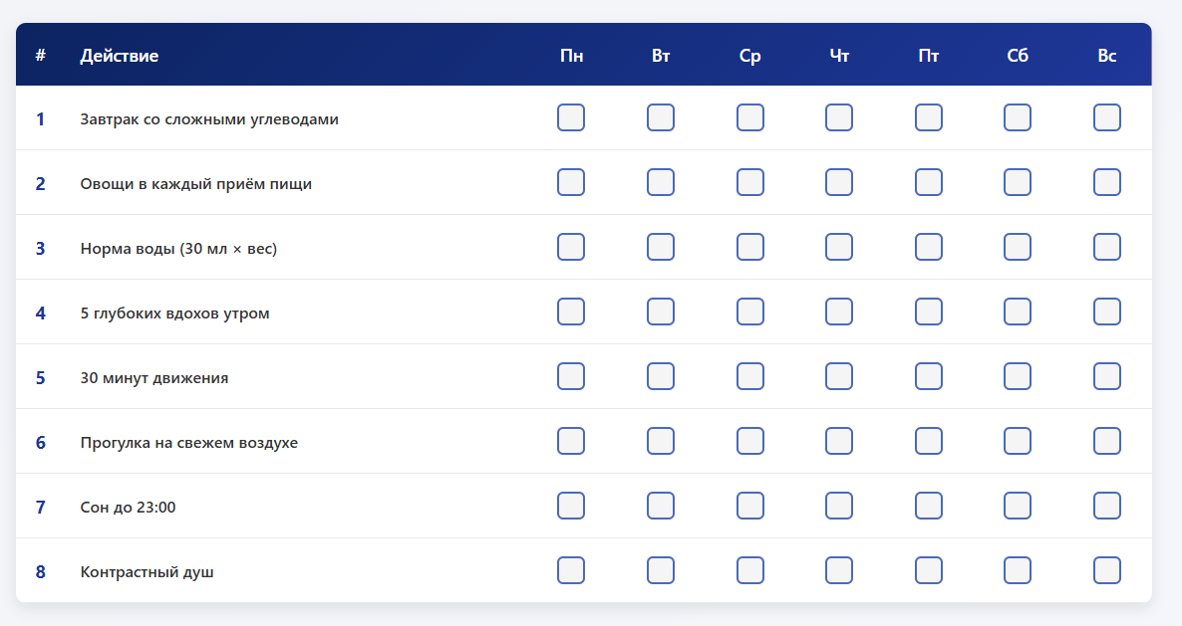Tick Wednesday for Сон до 23:00
Image resolution: width=1182 pixels, height=626 pixels.
750,506
